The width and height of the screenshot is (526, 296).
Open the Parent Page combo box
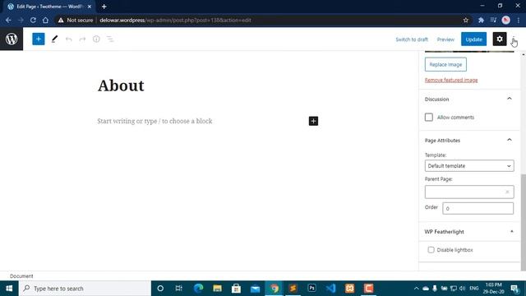coord(469,192)
